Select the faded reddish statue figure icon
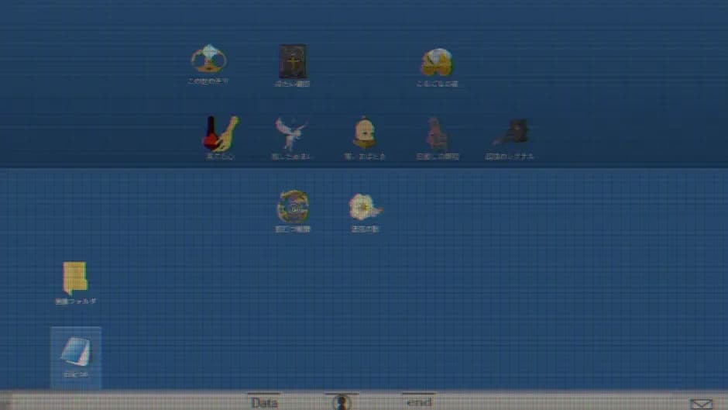 pos(437,133)
